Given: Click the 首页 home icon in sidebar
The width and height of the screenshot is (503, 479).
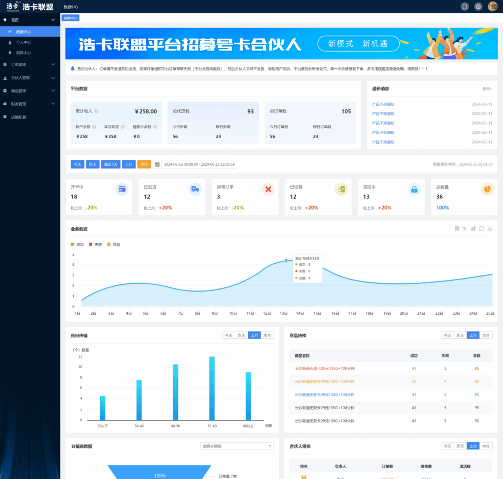Looking at the screenshot, I should coord(5,20).
